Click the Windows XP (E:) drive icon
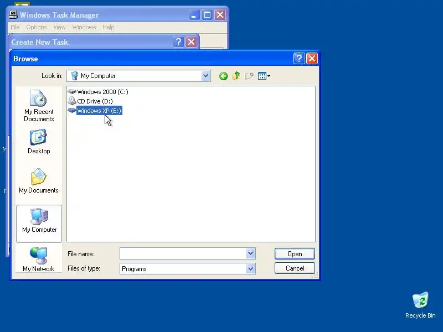Image resolution: width=443 pixels, height=332 pixels. (x=72, y=110)
